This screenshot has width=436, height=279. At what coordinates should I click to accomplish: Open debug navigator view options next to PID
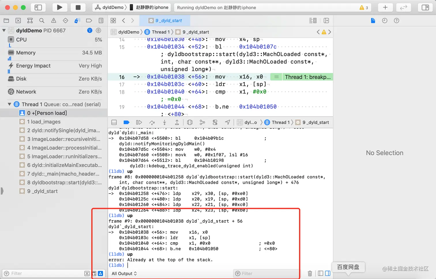tap(98, 30)
